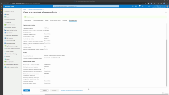
Task: Follow Cuentas de almacenamiento breadcrumb link
Action: point(35,9)
